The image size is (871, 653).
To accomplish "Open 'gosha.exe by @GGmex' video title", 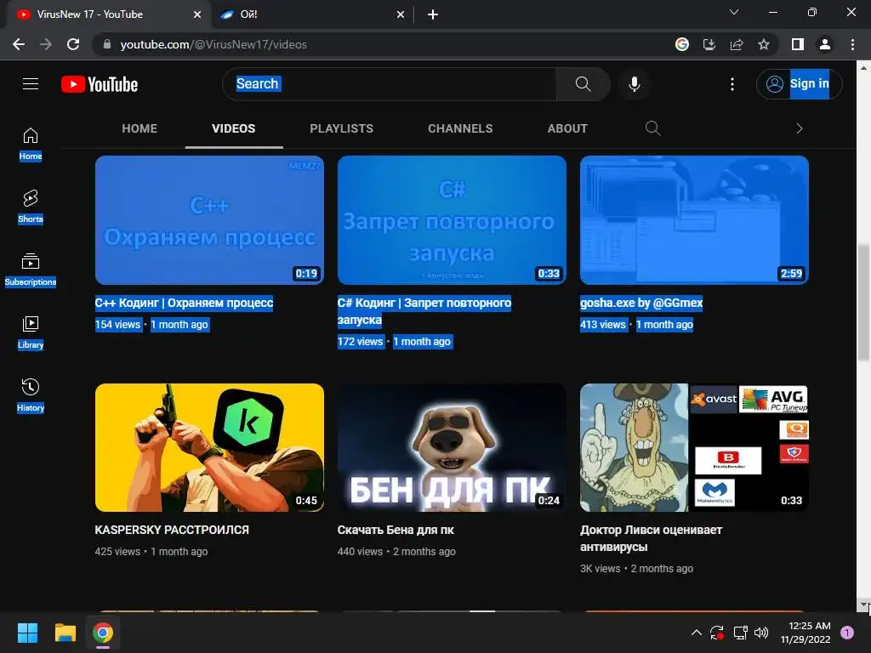I will [641, 304].
